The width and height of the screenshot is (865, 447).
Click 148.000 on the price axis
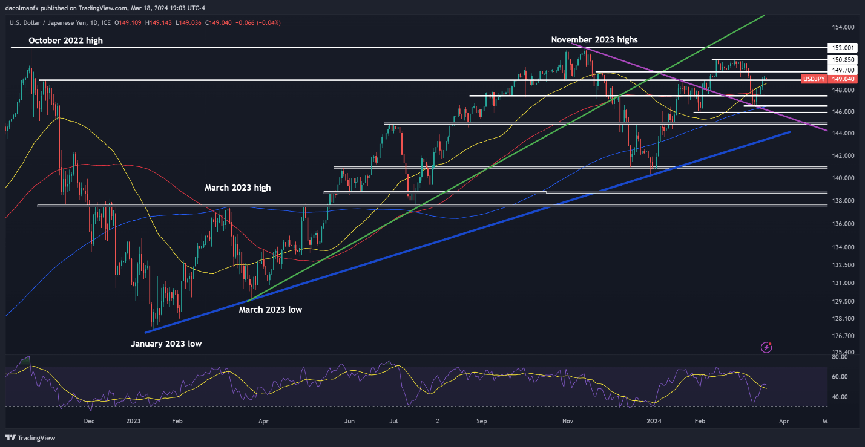click(842, 91)
